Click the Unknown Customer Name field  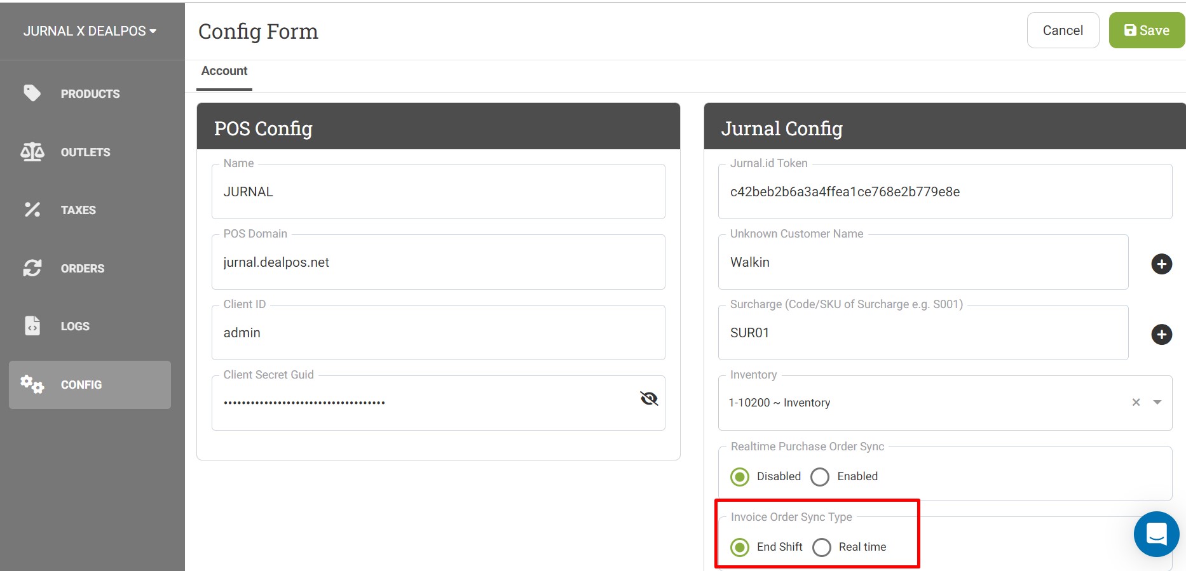click(x=924, y=262)
